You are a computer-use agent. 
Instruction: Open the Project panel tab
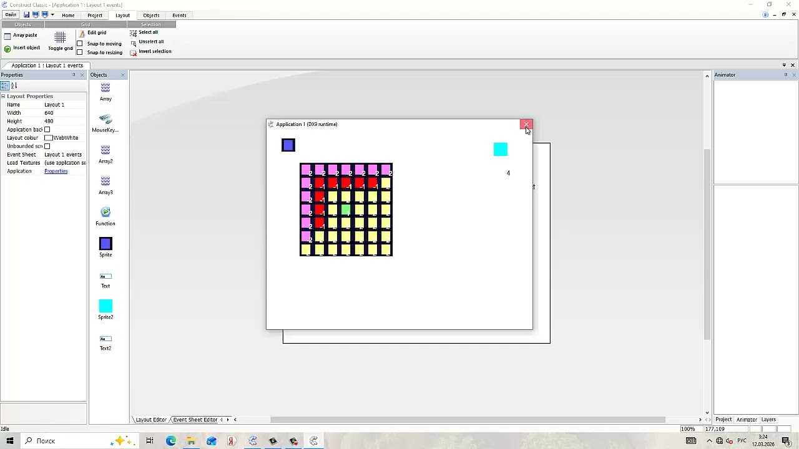(x=723, y=420)
